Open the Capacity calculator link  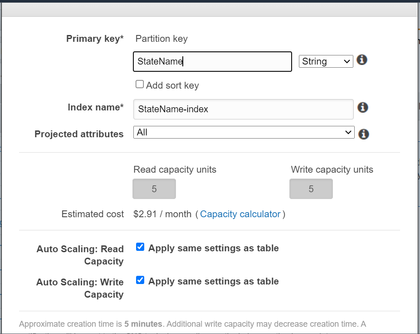coord(240,214)
